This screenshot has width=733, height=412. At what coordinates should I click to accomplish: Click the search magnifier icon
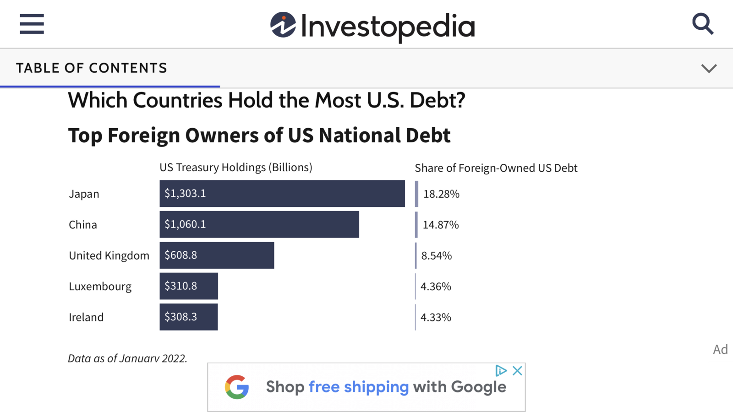click(x=702, y=24)
